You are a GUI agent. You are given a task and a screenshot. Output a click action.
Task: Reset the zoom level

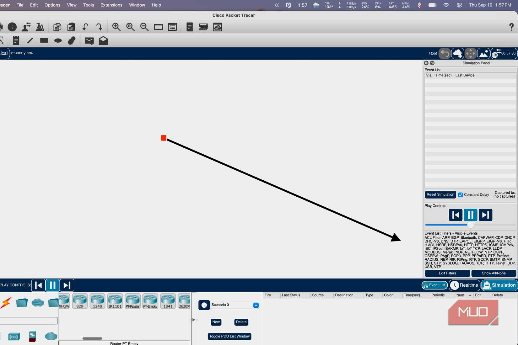[x=130, y=27]
